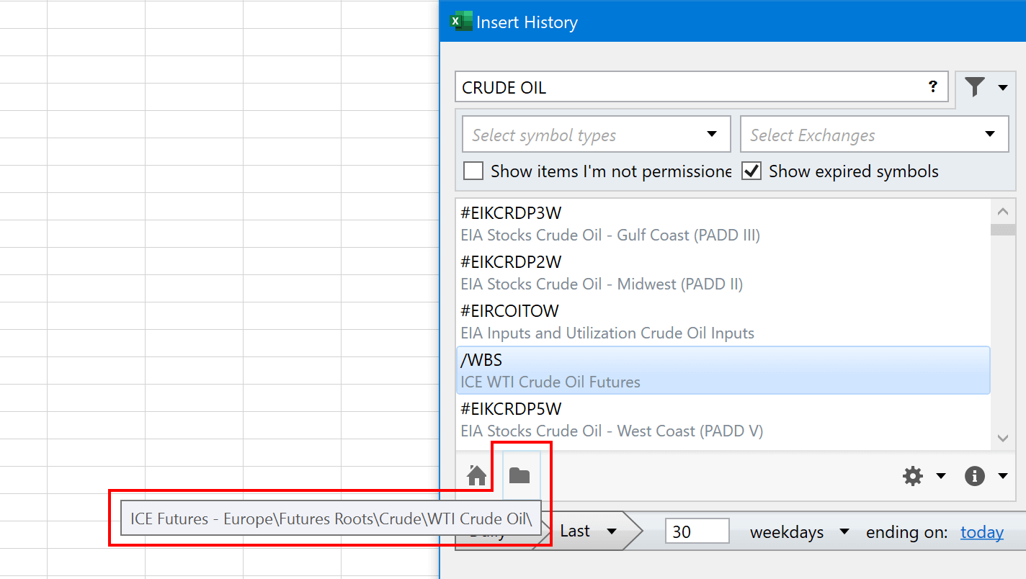
Task: Click the results list scroll up arrow
Action: coord(1003,212)
